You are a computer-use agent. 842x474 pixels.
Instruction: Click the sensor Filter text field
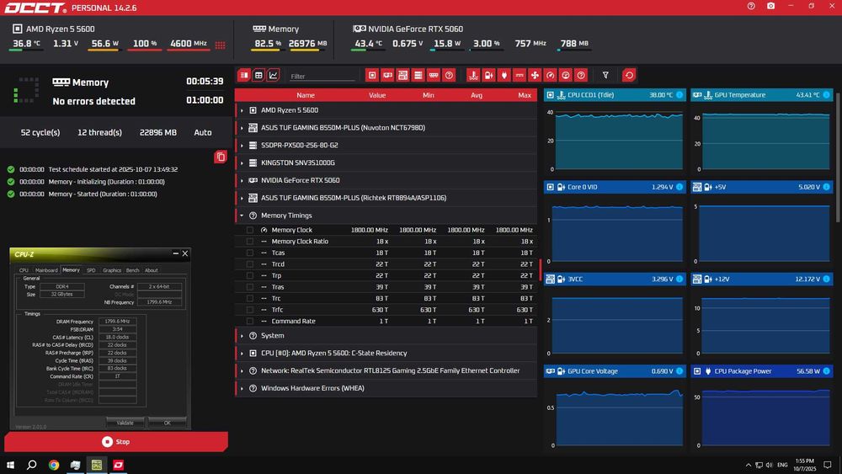pos(322,77)
